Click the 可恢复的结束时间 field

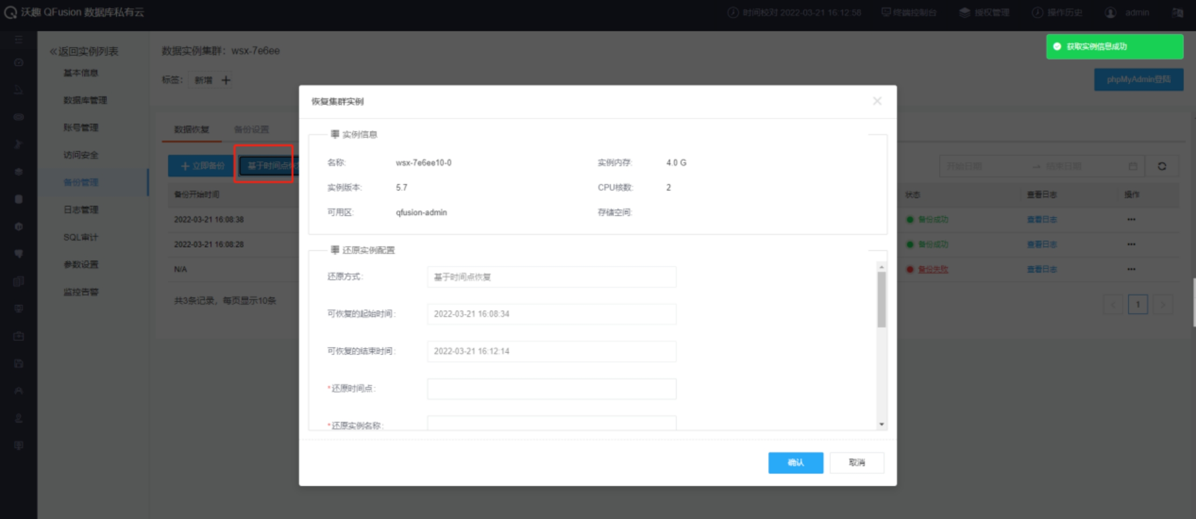pyautogui.click(x=551, y=351)
